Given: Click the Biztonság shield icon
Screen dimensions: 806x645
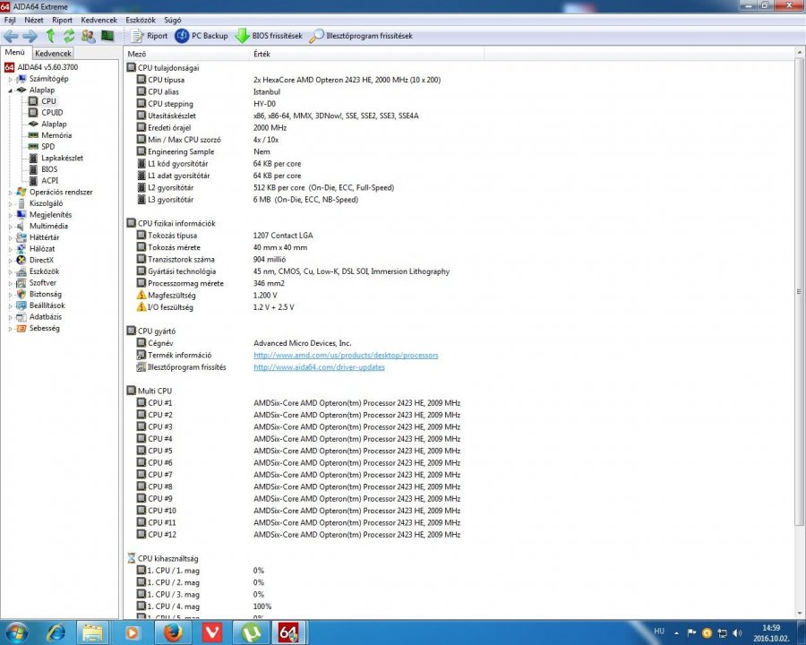Looking at the screenshot, I should [21, 294].
